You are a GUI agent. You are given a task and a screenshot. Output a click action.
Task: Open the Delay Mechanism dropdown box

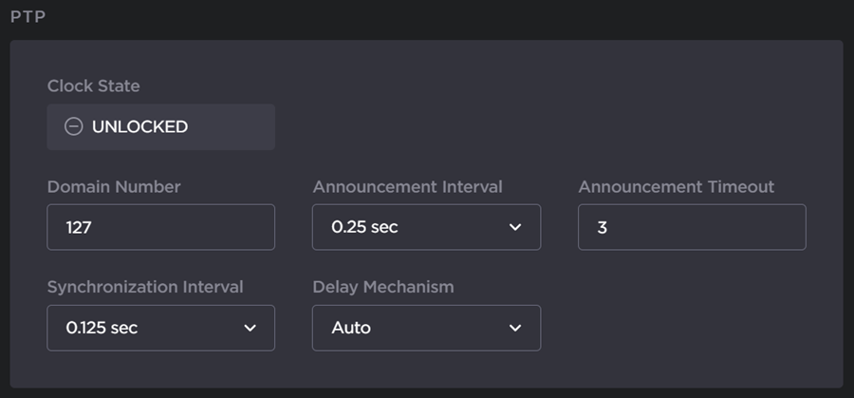(x=426, y=328)
